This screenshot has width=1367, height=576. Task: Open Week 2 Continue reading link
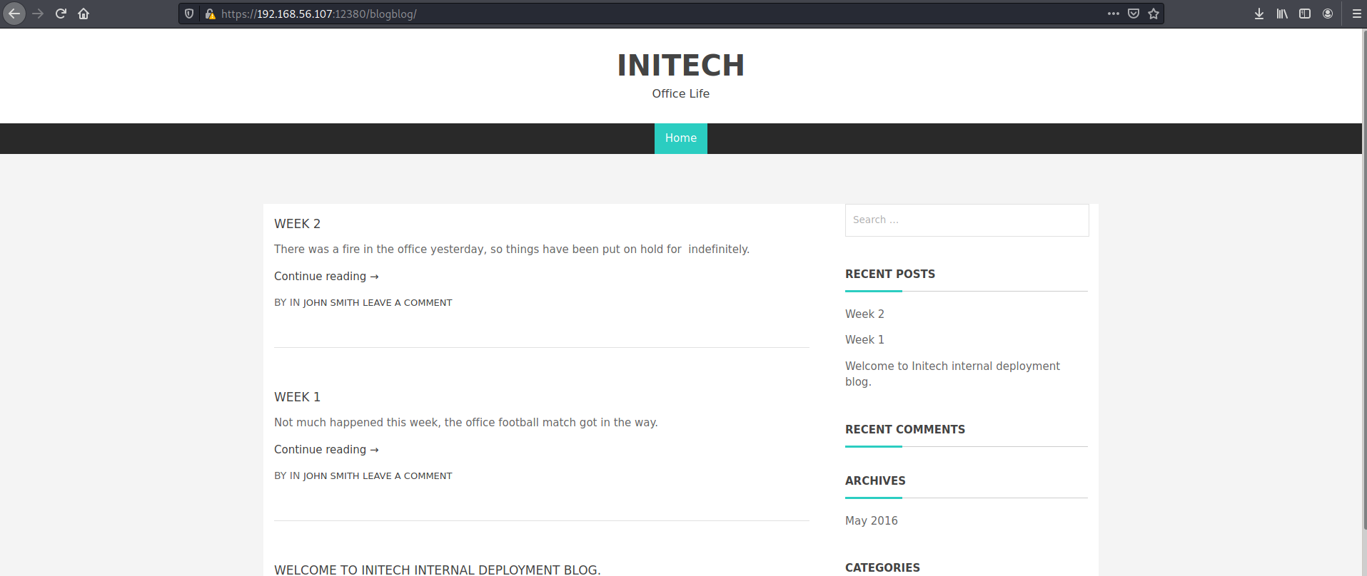(326, 277)
